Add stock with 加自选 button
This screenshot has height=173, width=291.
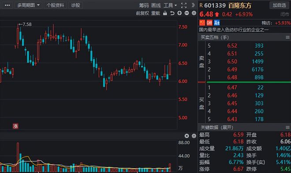coord(279,5)
